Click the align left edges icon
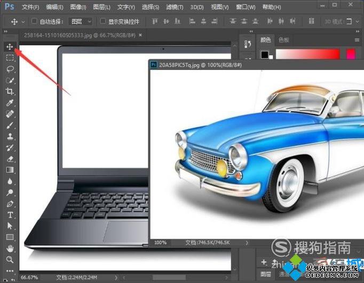364x283 pixels. click(x=192, y=21)
